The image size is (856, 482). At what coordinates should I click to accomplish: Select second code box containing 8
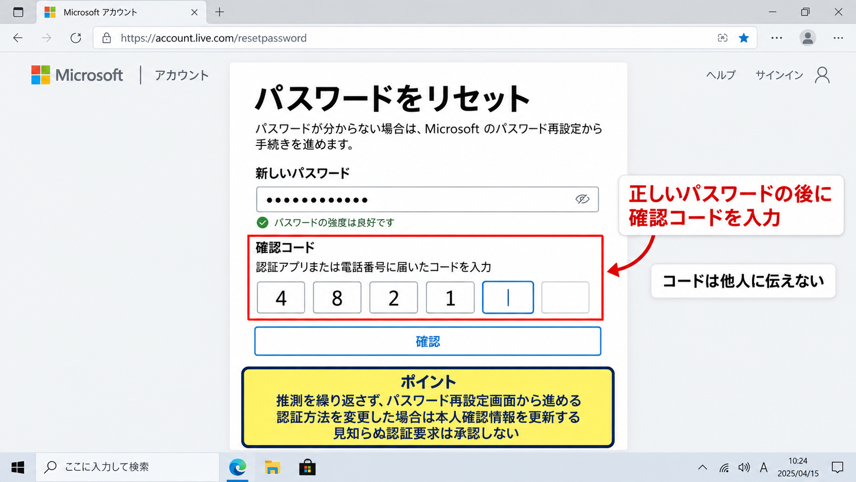click(337, 298)
